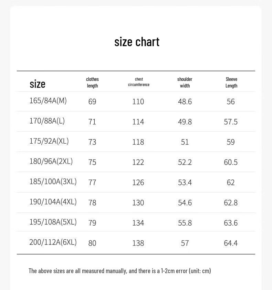Select the 180/96A(2XL) size row label

tap(51, 161)
